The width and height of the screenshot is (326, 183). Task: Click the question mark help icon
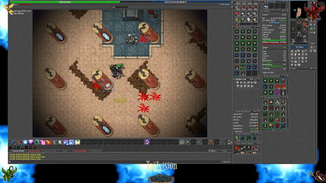coord(306,62)
